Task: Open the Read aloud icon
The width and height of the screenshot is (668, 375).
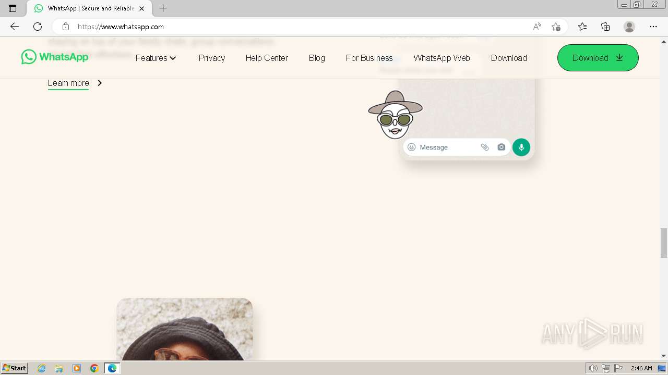Action: (537, 27)
